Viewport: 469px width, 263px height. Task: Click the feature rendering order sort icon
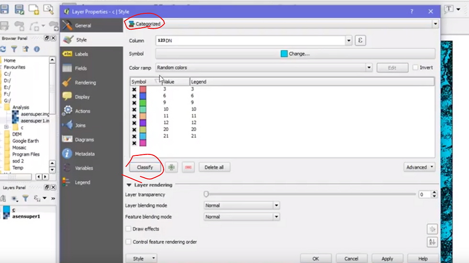432,242
